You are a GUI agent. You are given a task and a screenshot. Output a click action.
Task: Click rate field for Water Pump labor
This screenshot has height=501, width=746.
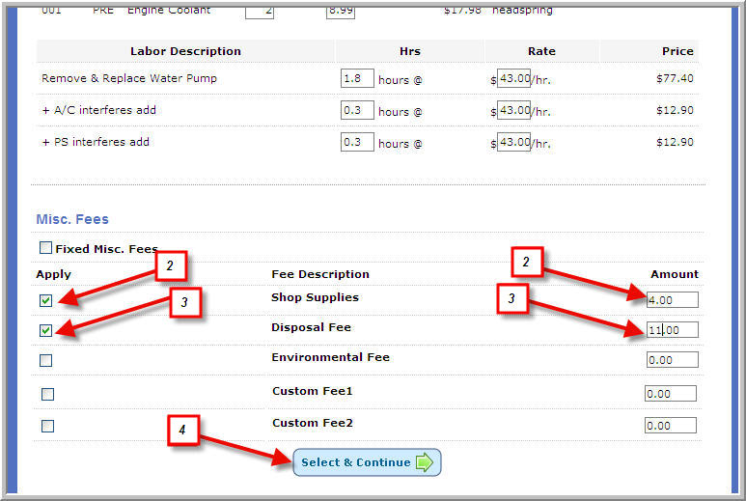click(x=514, y=78)
